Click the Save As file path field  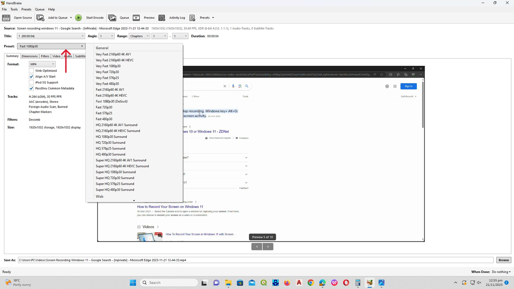pos(256,260)
